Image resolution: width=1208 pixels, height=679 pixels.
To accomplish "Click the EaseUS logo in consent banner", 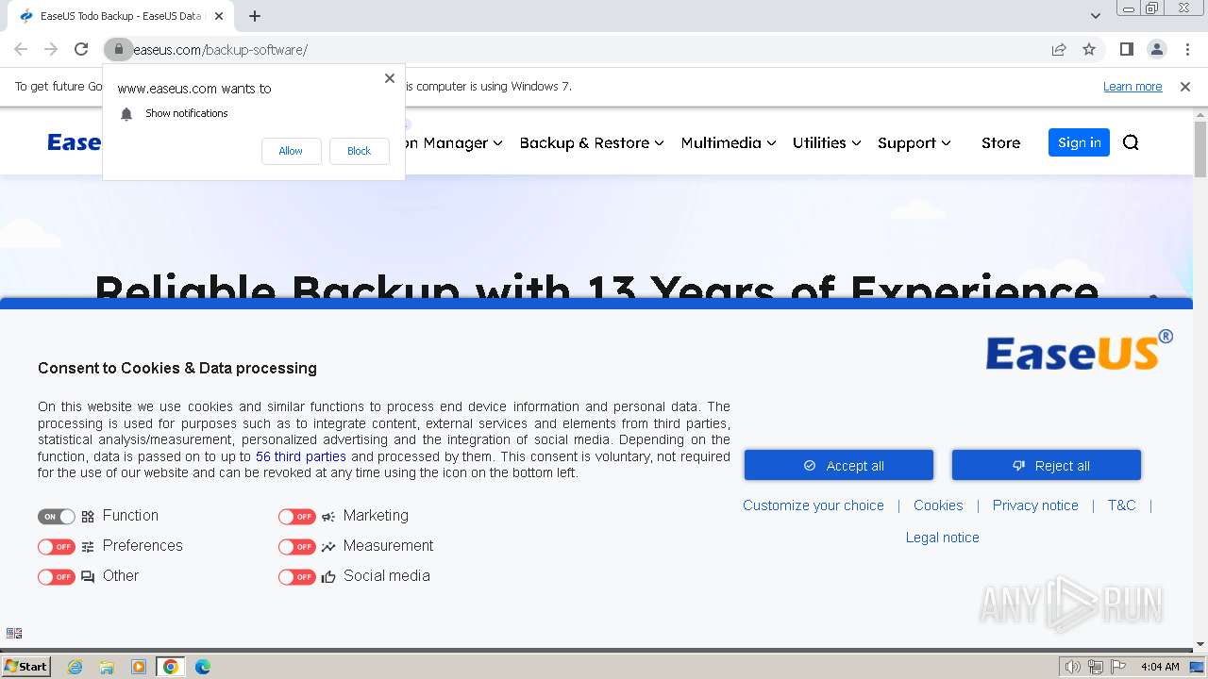I will click(1079, 351).
